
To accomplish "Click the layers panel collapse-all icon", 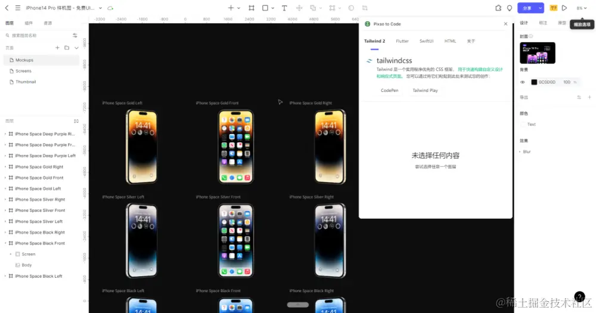I will 76,121.
